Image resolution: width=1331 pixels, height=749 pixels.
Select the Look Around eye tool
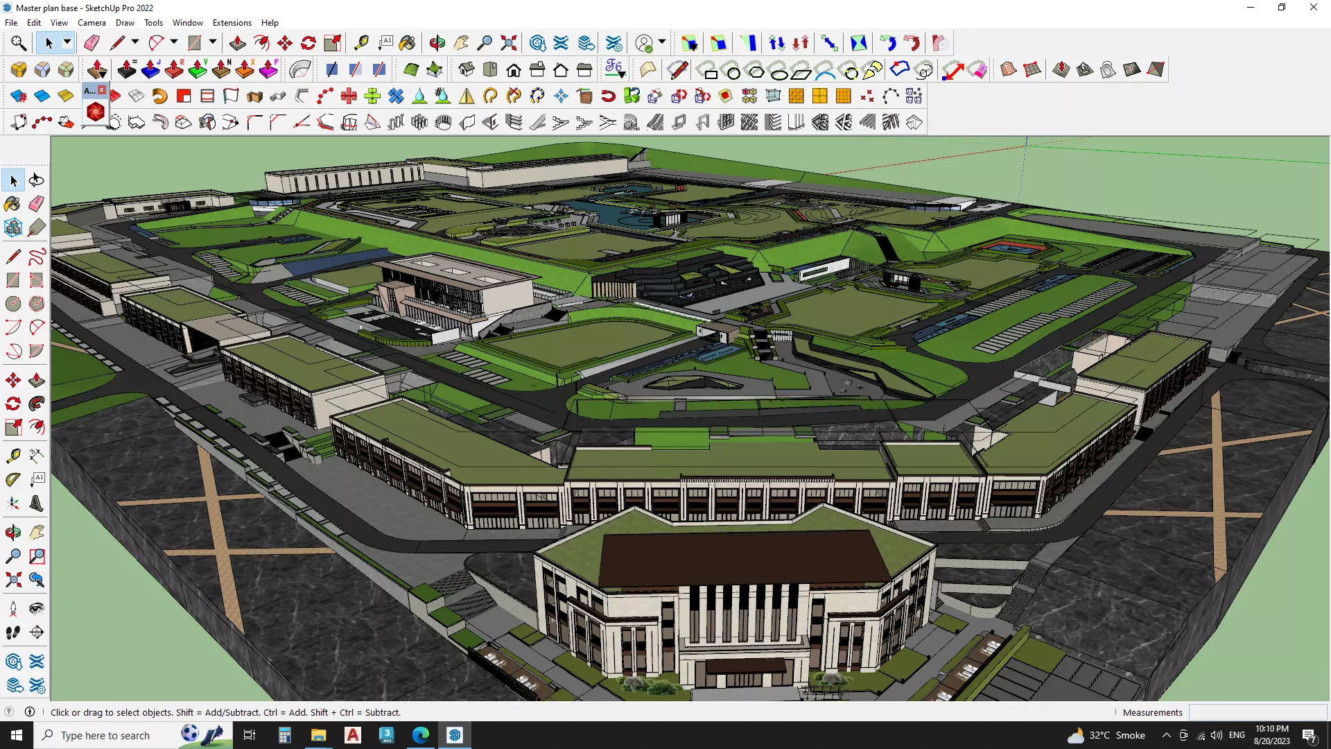37,608
